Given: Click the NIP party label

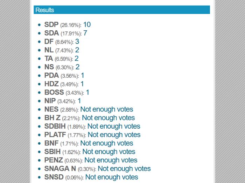Looking at the screenshot, I should [50, 101].
